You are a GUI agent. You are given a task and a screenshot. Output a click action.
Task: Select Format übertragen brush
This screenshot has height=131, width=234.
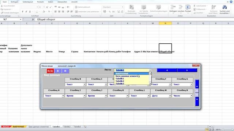[x=10, y=13]
